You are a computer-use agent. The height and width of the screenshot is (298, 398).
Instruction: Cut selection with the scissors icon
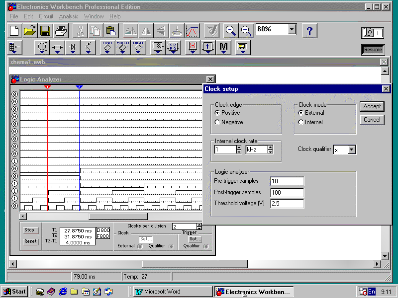pyautogui.click(x=80, y=31)
